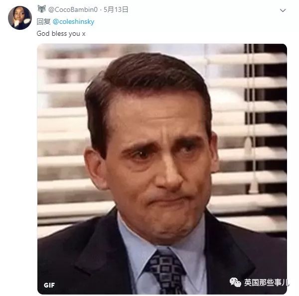This screenshot has width=299, height=296.
Task: Visit the @coleshinsky mention link
Action: 73,22
